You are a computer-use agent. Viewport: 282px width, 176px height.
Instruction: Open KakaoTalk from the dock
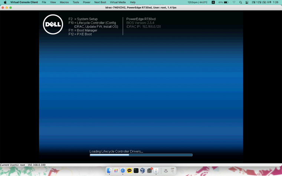click(129, 170)
